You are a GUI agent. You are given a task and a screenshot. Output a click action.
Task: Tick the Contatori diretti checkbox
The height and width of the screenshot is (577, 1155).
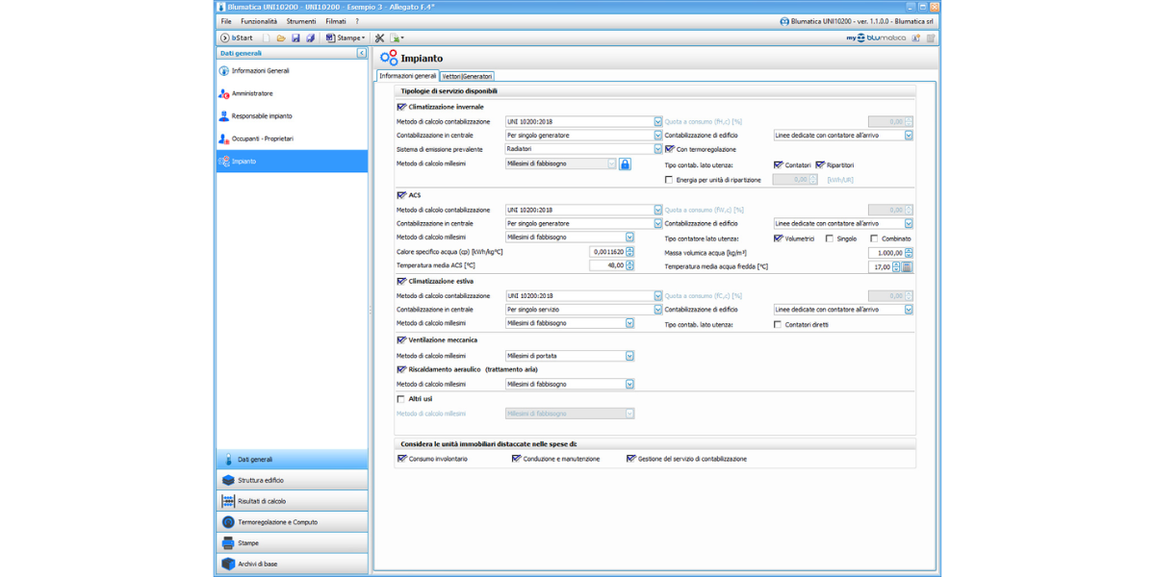tap(778, 325)
